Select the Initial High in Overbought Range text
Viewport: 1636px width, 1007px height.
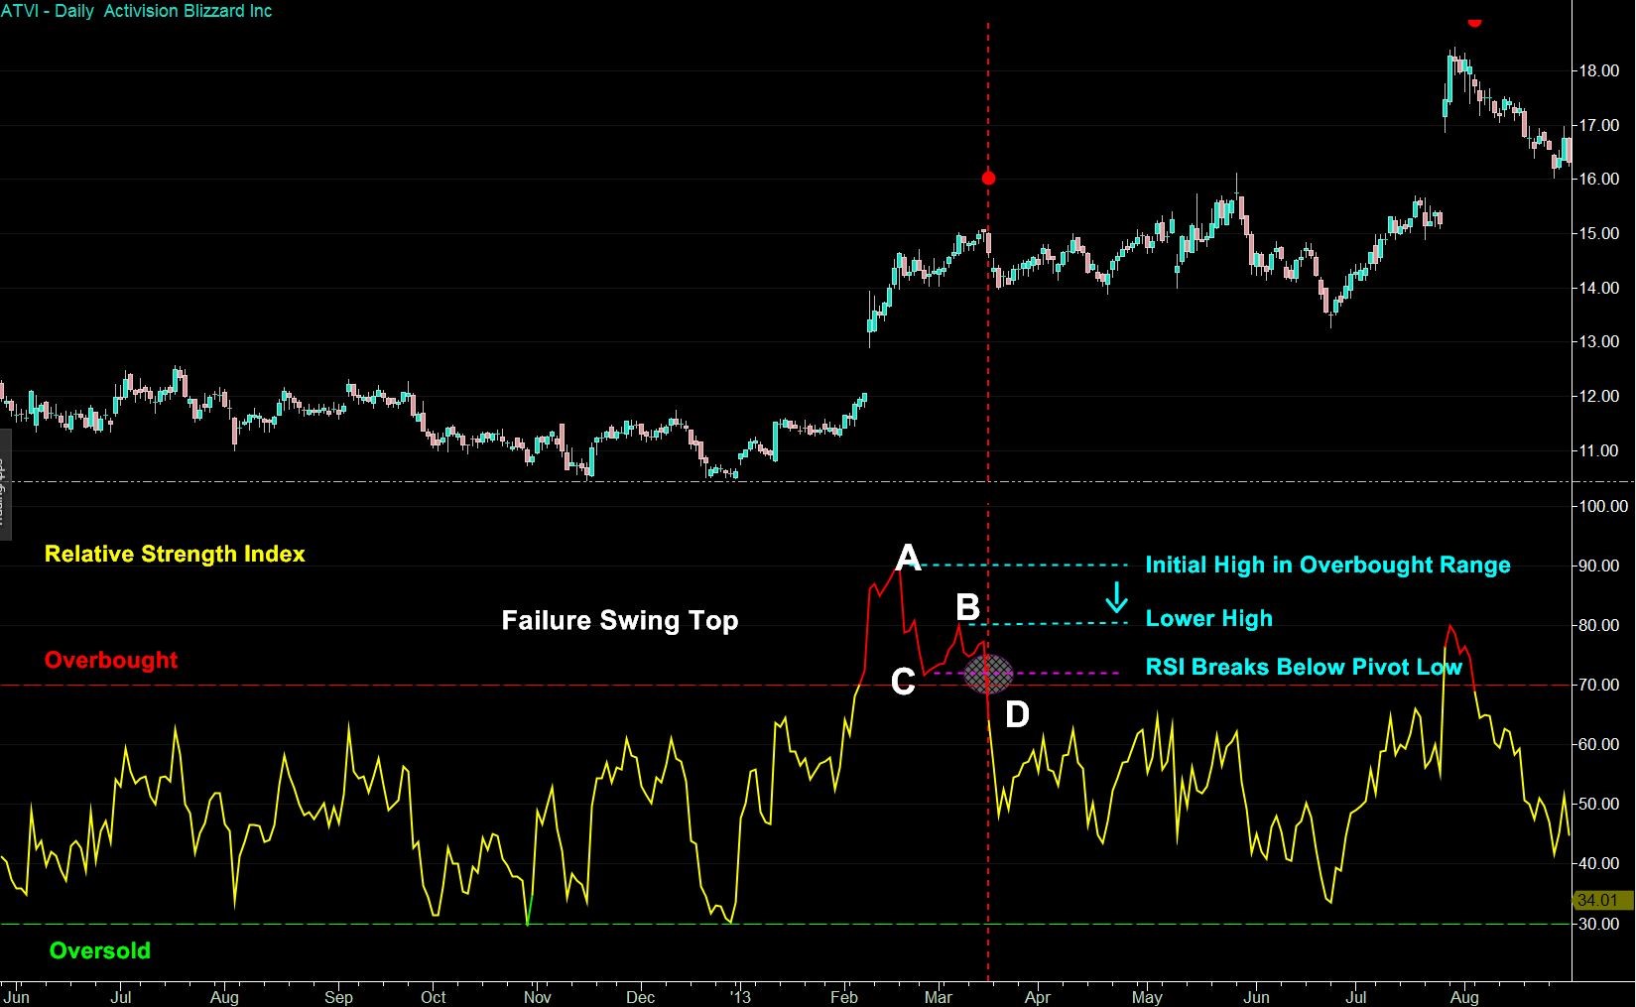1328,566
